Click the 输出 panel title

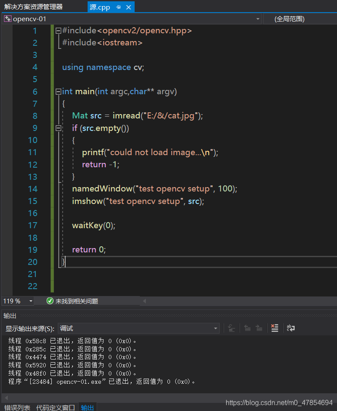pos(10,316)
